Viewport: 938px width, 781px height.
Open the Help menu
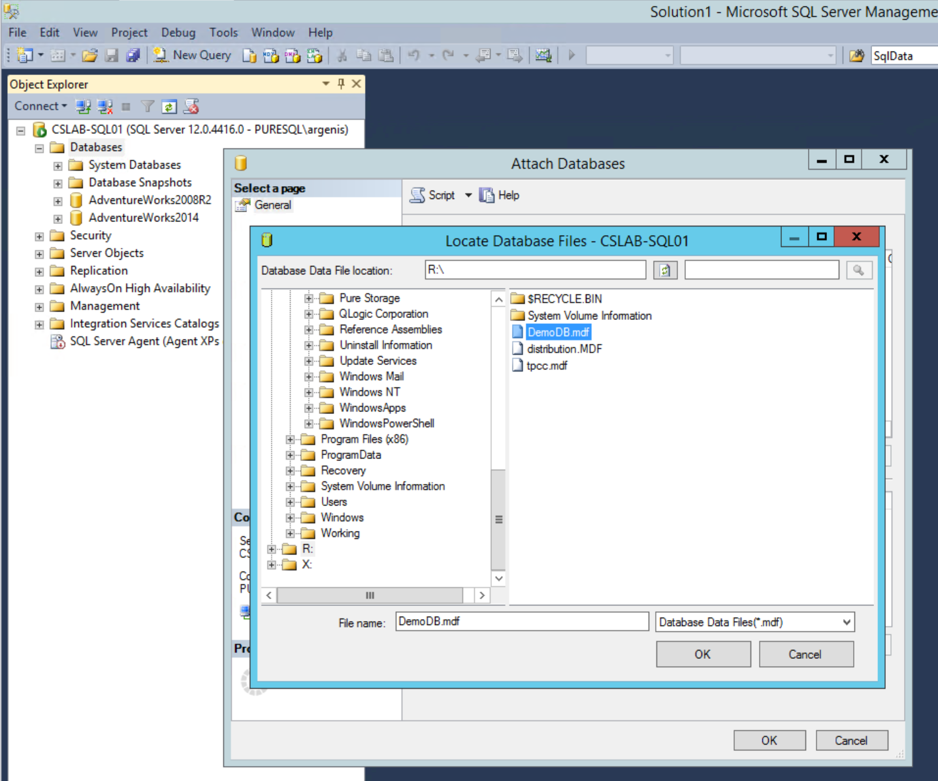[x=320, y=32]
